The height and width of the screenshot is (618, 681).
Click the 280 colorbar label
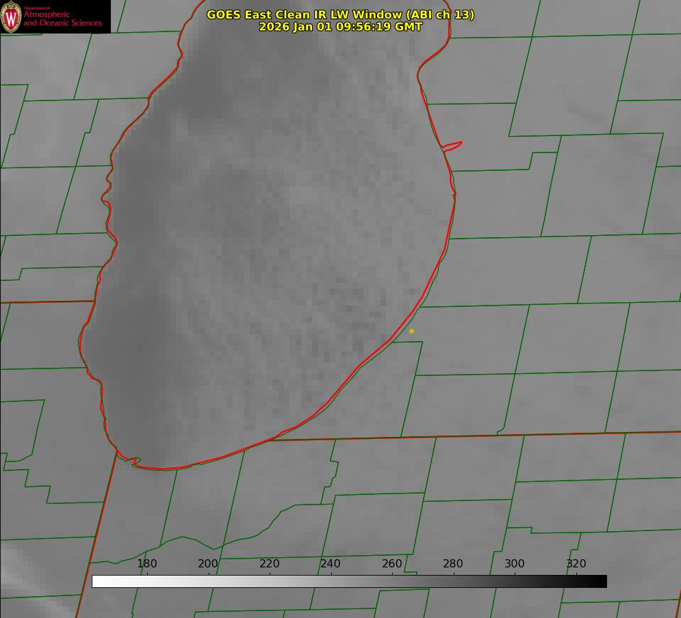tap(453, 563)
